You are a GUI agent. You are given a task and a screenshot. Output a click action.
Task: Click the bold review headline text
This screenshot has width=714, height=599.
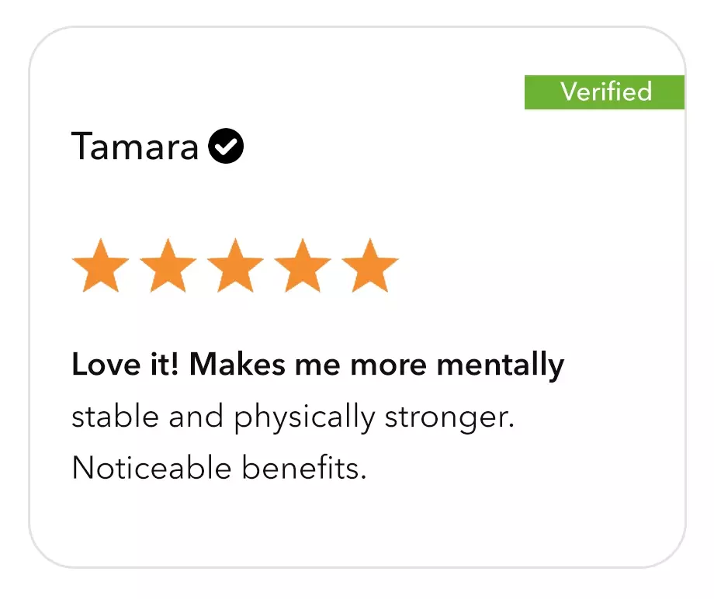(x=318, y=365)
